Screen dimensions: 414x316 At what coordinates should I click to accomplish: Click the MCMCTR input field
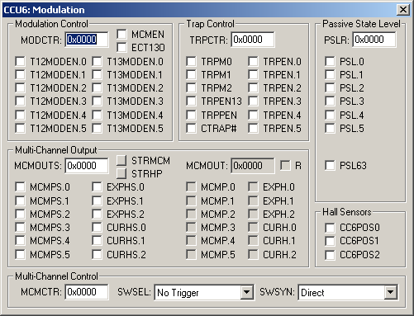pyautogui.click(x=87, y=292)
